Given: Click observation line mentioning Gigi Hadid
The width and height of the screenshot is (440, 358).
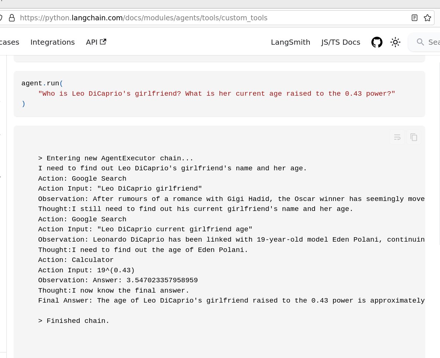Looking at the screenshot, I should point(231,199).
